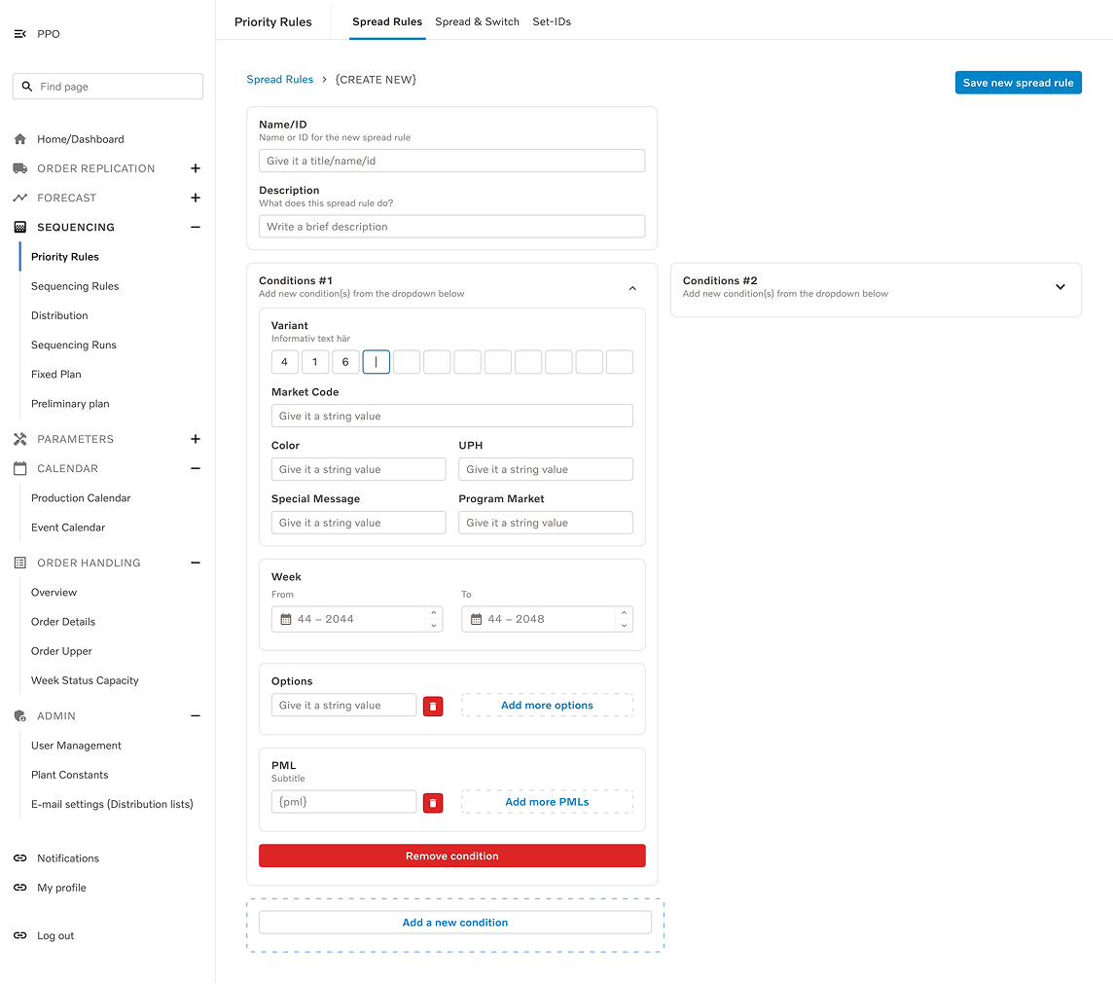The height and width of the screenshot is (984, 1113).
Task: Click the Home/Dashboard house icon
Action: click(19, 139)
